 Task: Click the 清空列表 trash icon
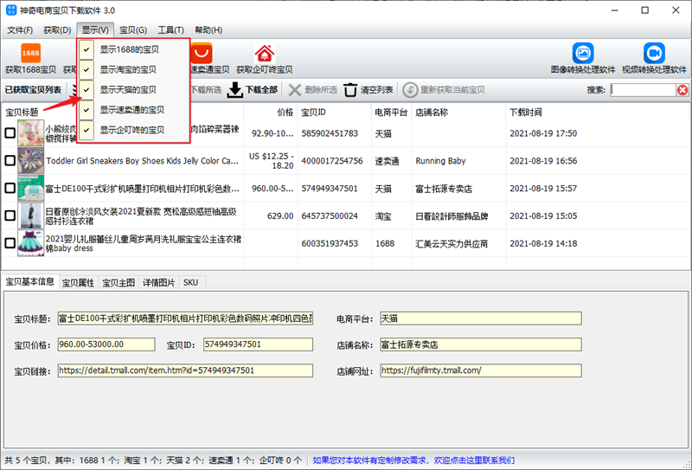350,90
